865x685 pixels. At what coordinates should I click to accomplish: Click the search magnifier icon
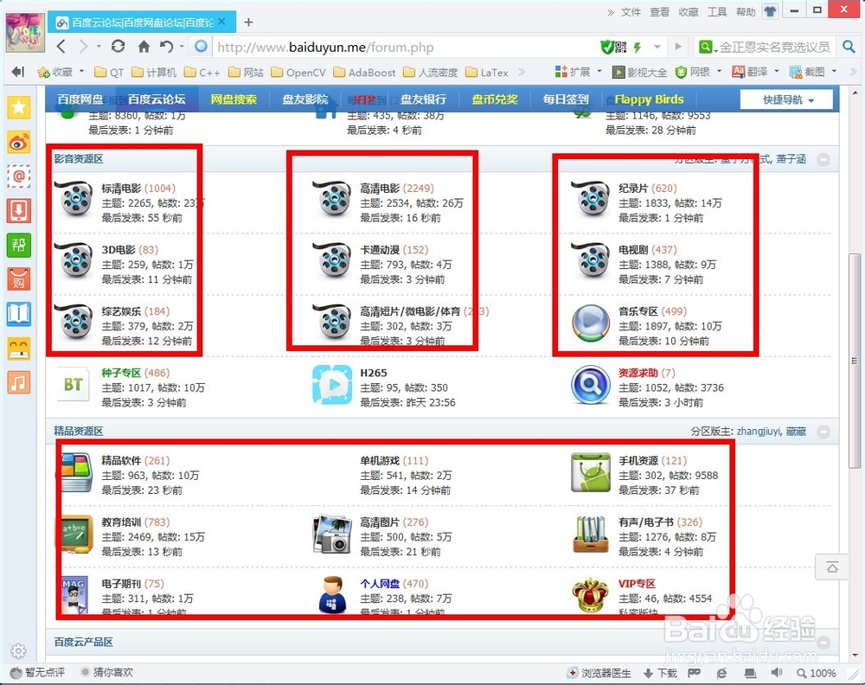849,47
